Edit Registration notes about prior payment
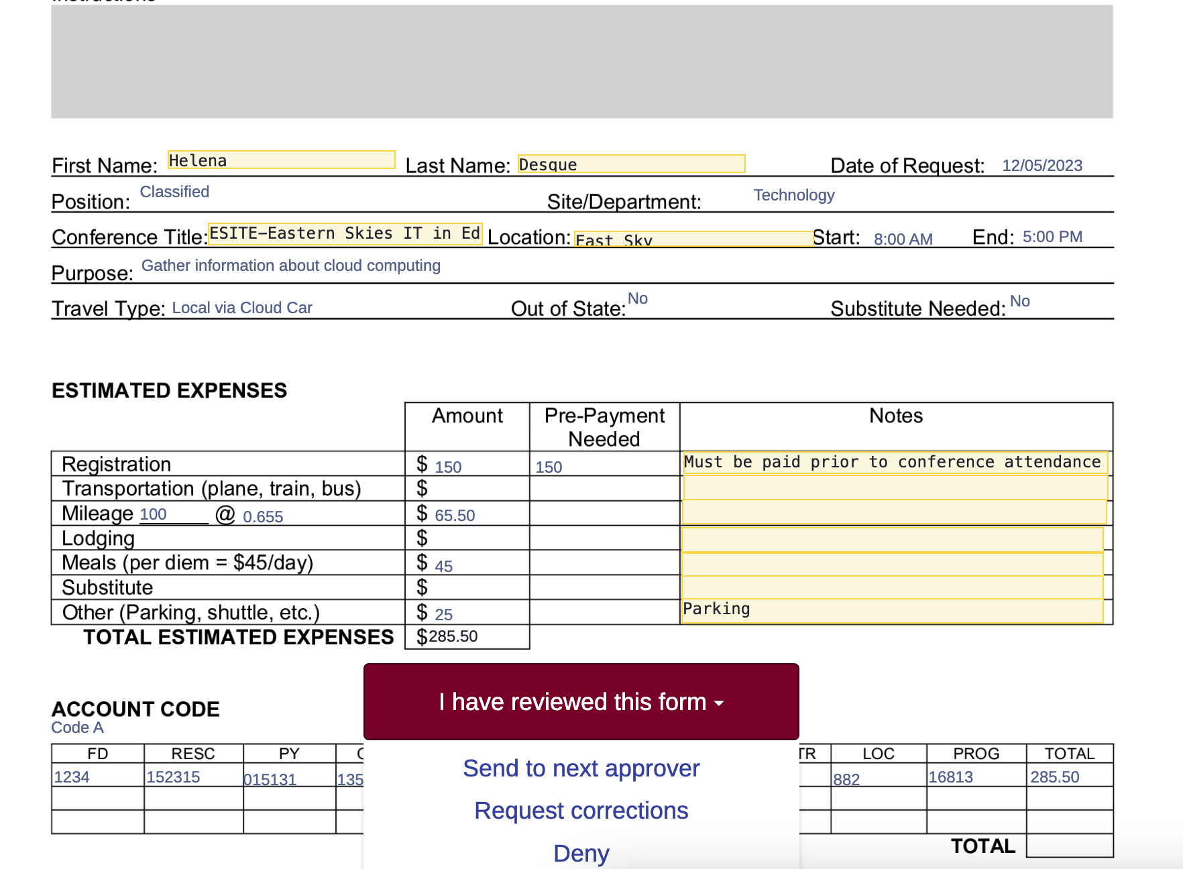Image resolution: width=1183 pixels, height=869 pixels. (x=895, y=463)
